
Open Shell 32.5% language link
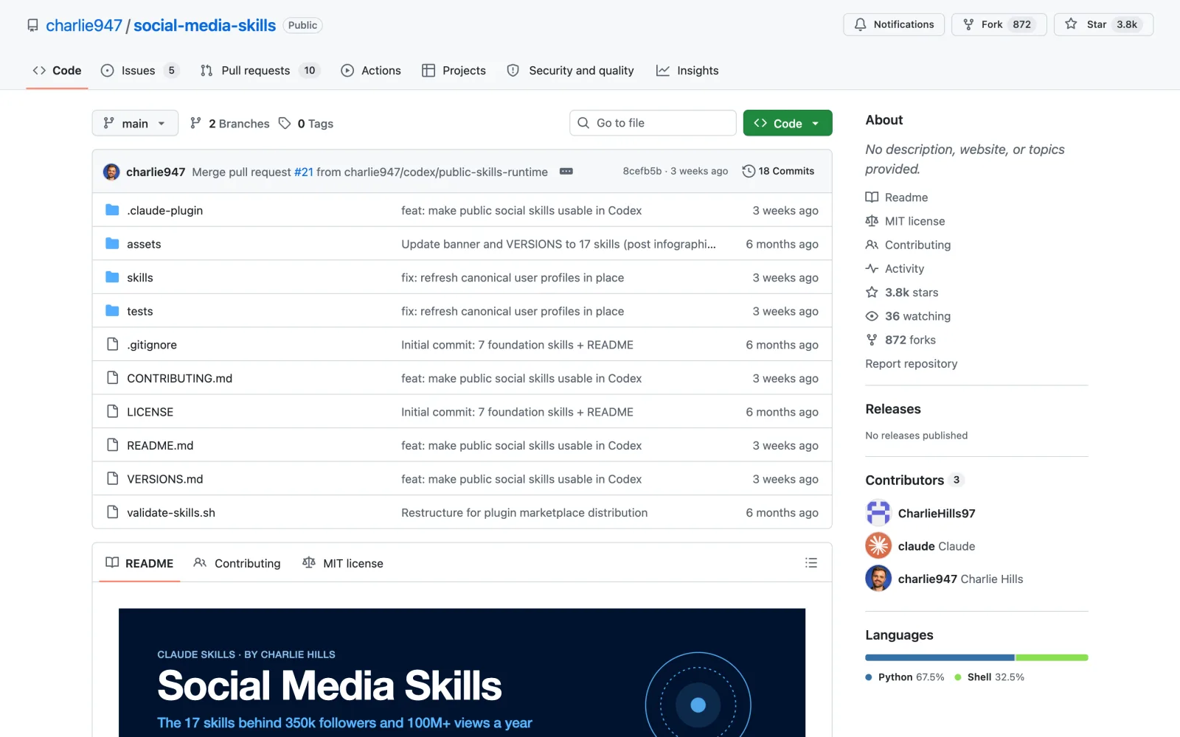[x=989, y=677]
